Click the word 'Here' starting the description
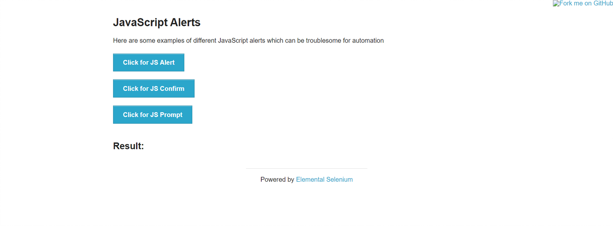The height and width of the screenshot is (226, 613). tap(120, 41)
